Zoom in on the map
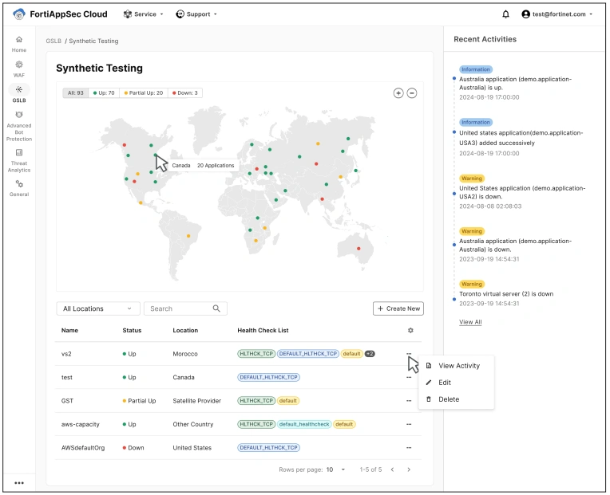This screenshot has height=495, width=610. pos(398,93)
